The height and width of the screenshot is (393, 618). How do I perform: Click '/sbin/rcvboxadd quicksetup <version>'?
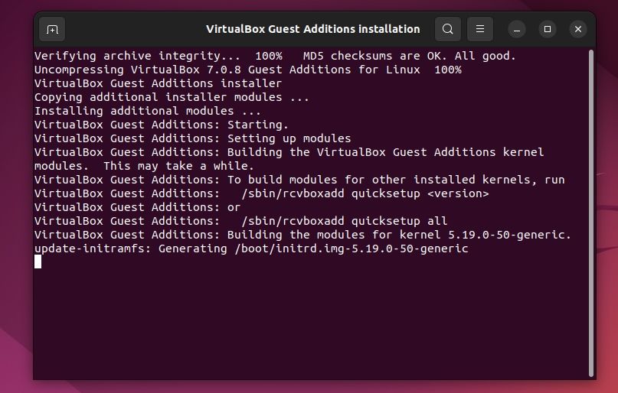(365, 193)
